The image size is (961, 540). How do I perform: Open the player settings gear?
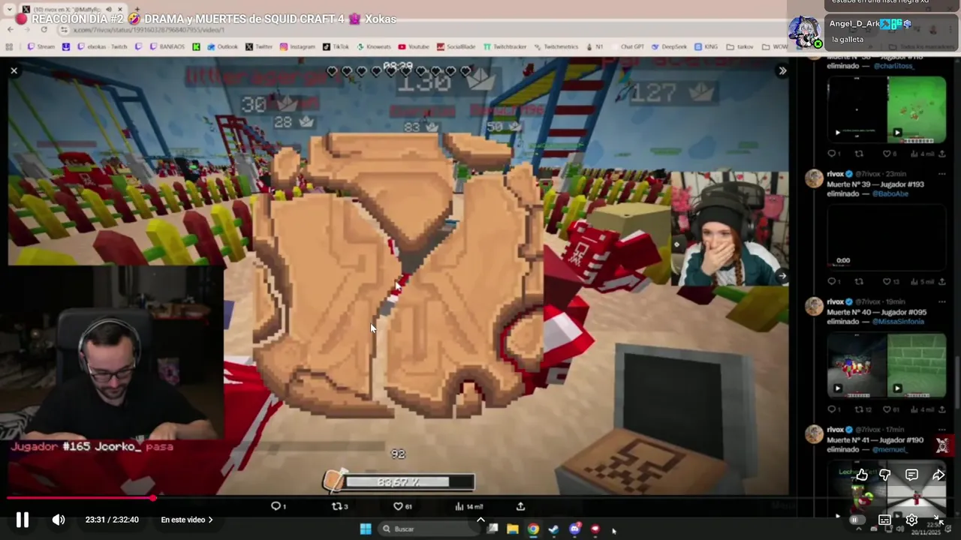[911, 520]
